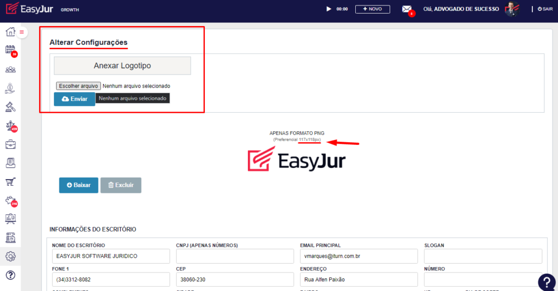Viewport: 558px width, 291px height.
Task: Toggle the sidebar hamburger menu button
Action: [22, 32]
